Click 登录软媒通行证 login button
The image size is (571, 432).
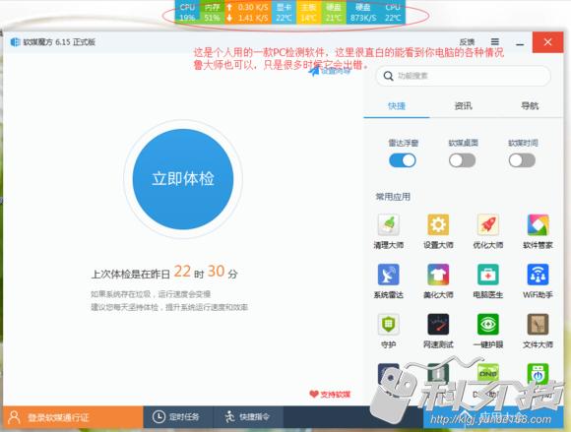click(73, 417)
